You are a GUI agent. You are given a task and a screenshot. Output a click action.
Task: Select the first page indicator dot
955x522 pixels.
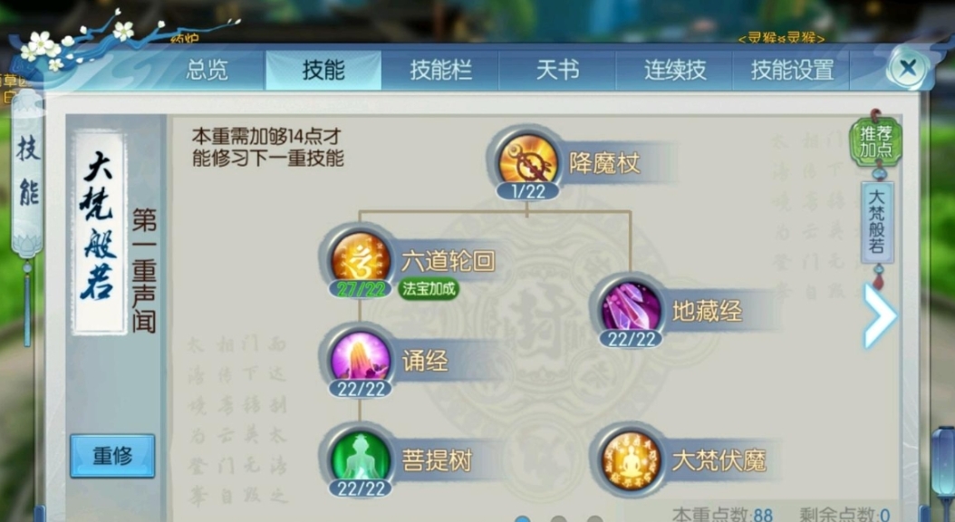(523, 519)
